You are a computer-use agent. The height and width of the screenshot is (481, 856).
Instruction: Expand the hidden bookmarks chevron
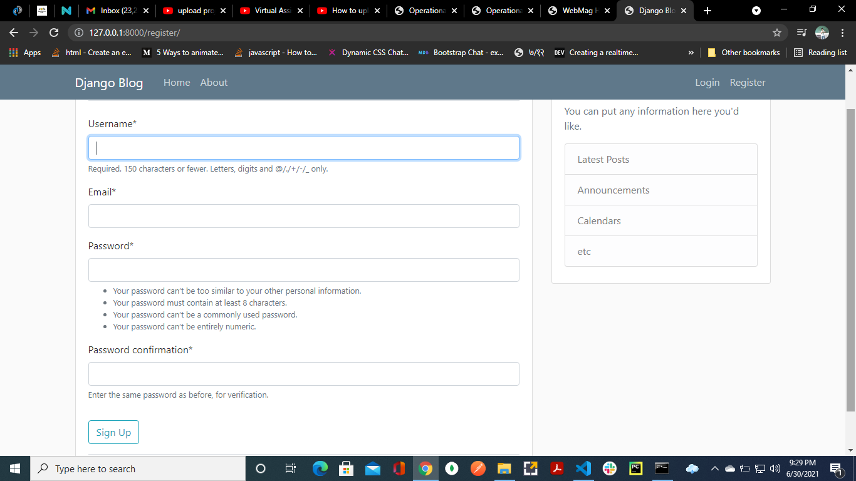(x=691, y=53)
